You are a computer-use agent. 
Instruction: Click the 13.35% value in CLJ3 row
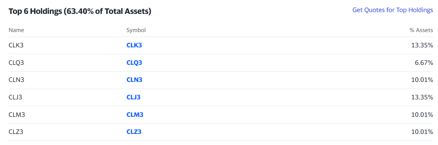pyautogui.click(x=422, y=97)
